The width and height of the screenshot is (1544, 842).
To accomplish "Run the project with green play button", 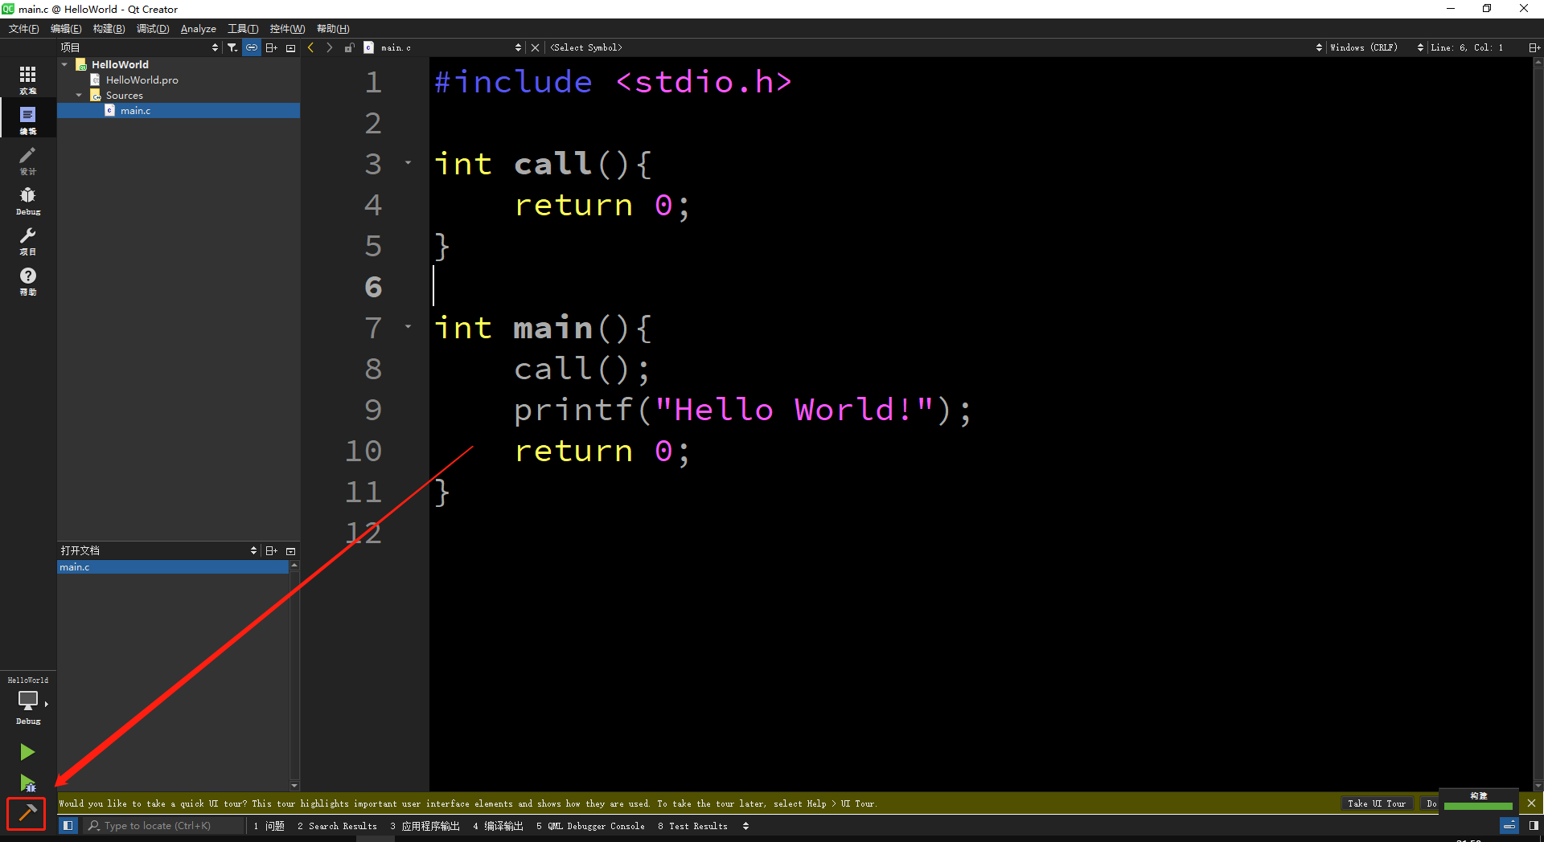I will pyautogui.click(x=27, y=752).
